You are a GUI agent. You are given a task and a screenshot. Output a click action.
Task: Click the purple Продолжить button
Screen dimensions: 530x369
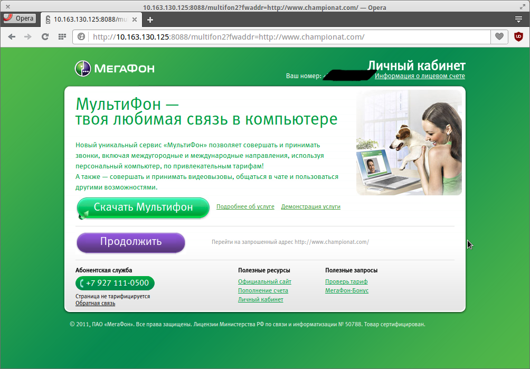coord(131,242)
